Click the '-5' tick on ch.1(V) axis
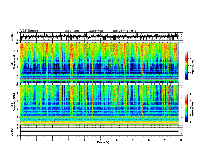The width and height of the screenshot is (204, 157). (17, 40)
